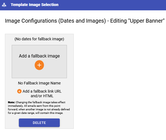Select the "Add a fallback image" label
Viewport: 166px width, 140px height.
(x=39, y=56)
